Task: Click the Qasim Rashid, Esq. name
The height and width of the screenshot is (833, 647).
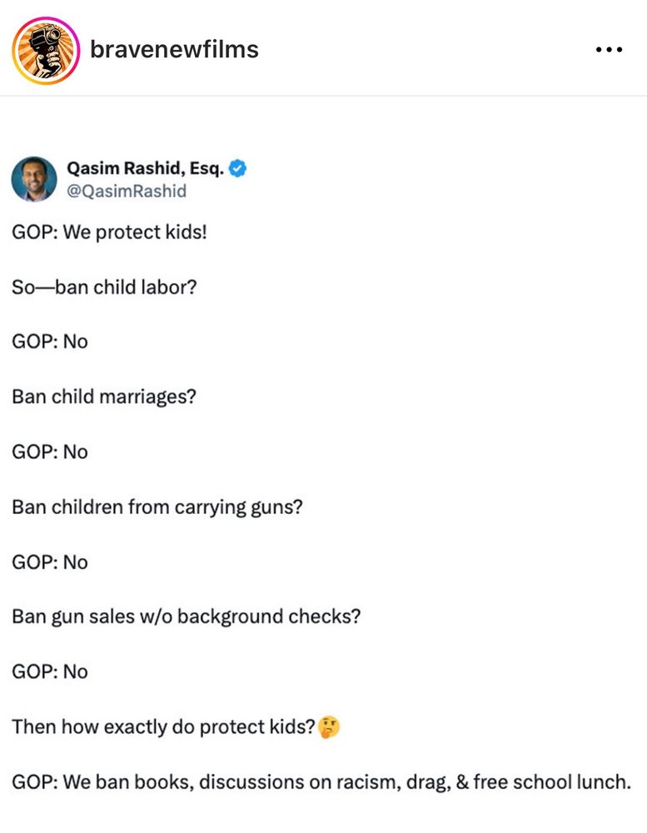Action: tap(145, 168)
